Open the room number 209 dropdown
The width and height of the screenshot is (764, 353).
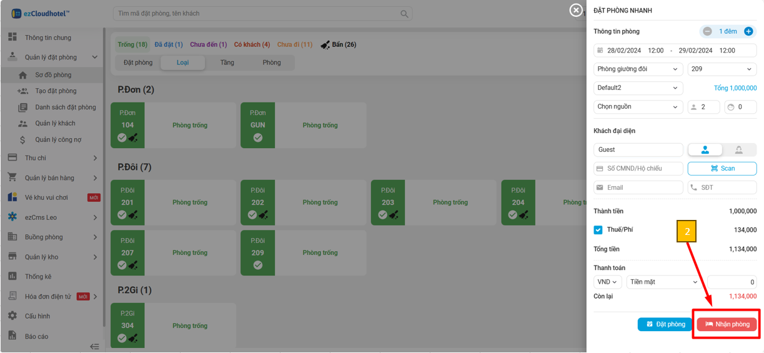722,69
